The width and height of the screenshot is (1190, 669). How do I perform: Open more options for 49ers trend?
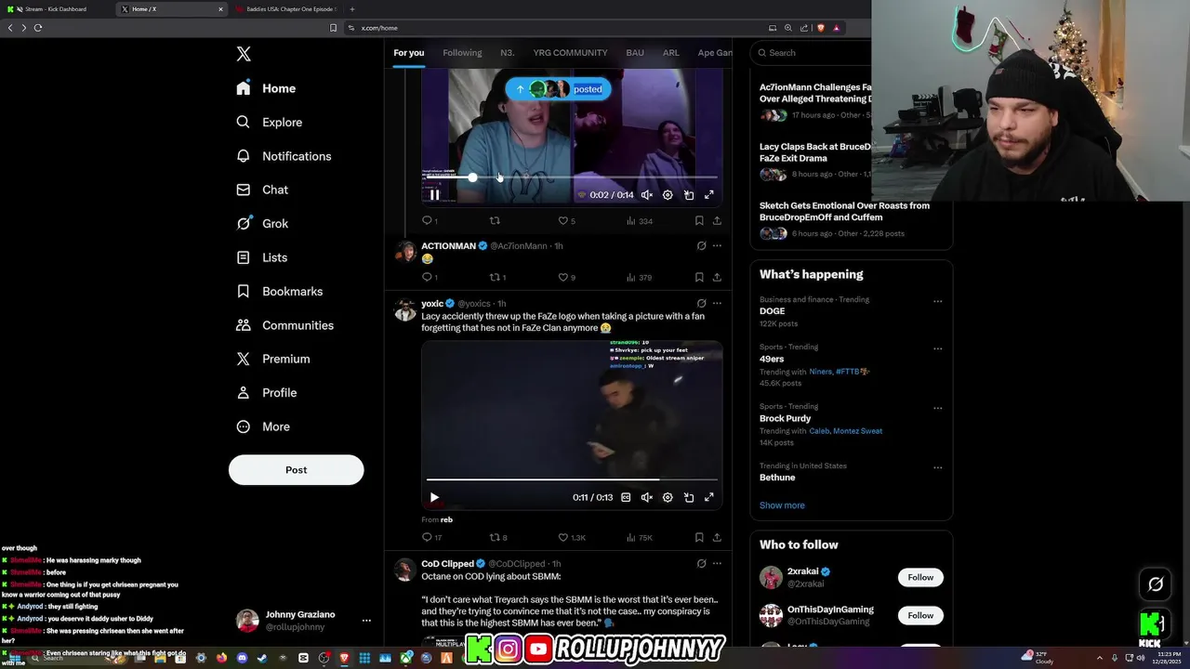point(937,349)
